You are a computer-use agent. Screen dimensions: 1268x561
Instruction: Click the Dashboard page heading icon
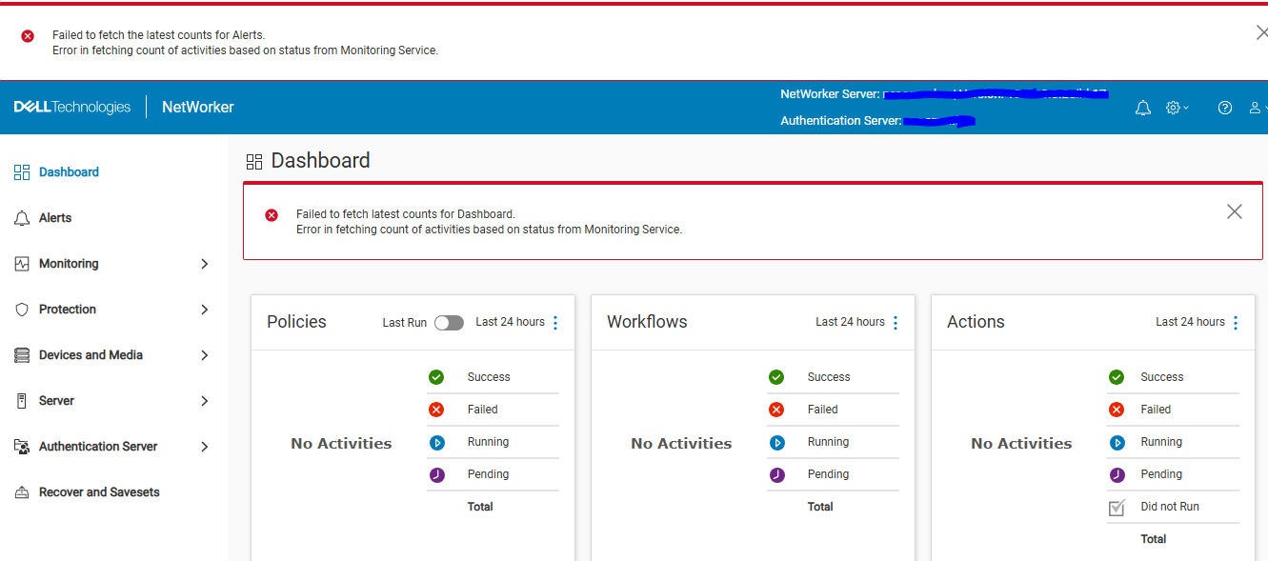(253, 161)
